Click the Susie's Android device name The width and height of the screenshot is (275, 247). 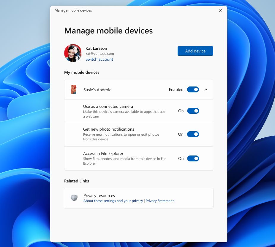tap(97, 90)
